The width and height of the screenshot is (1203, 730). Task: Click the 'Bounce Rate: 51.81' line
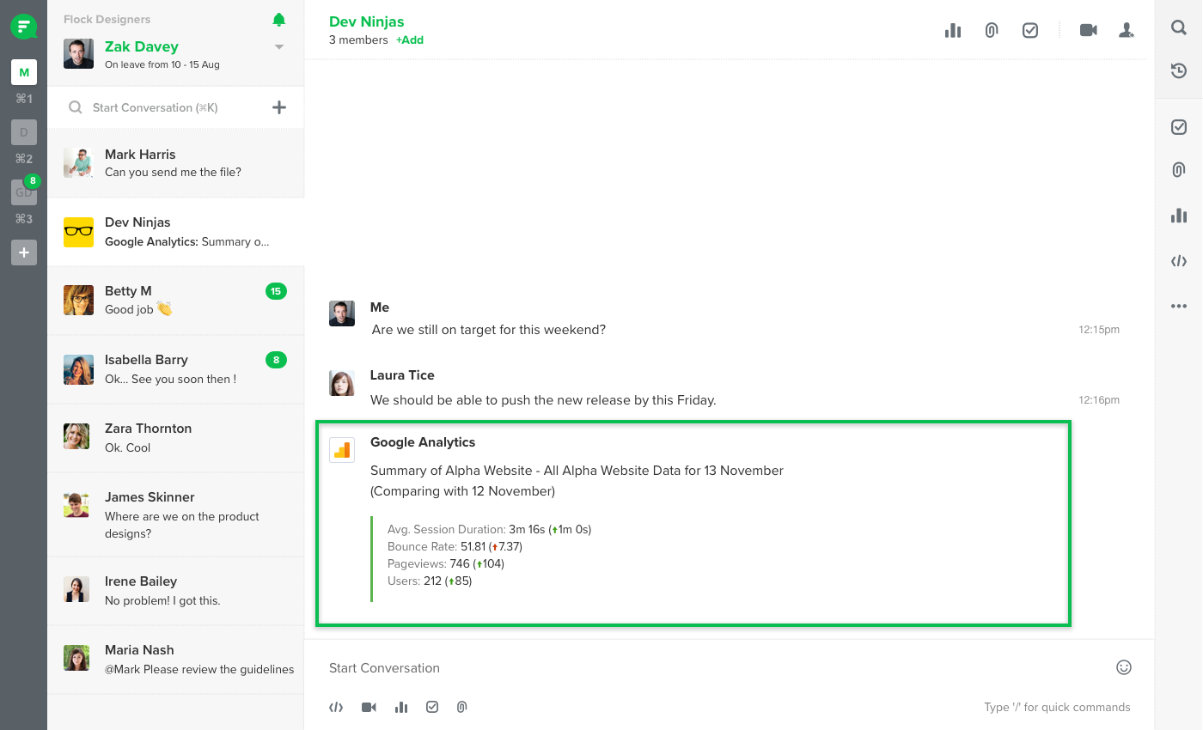click(455, 547)
